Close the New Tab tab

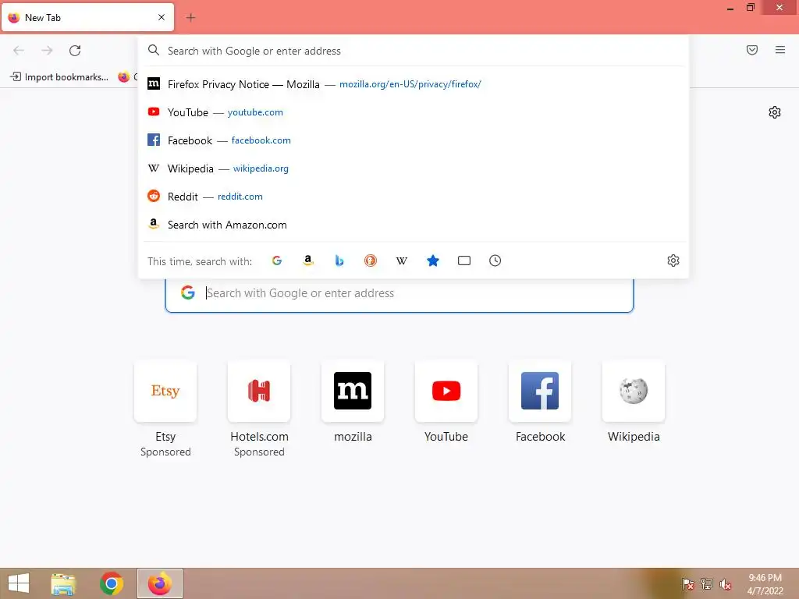162,17
